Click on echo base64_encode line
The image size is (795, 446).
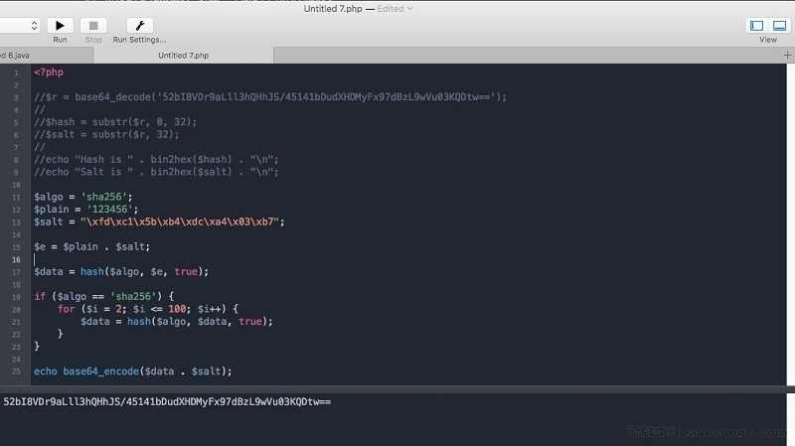tap(132, 371)
